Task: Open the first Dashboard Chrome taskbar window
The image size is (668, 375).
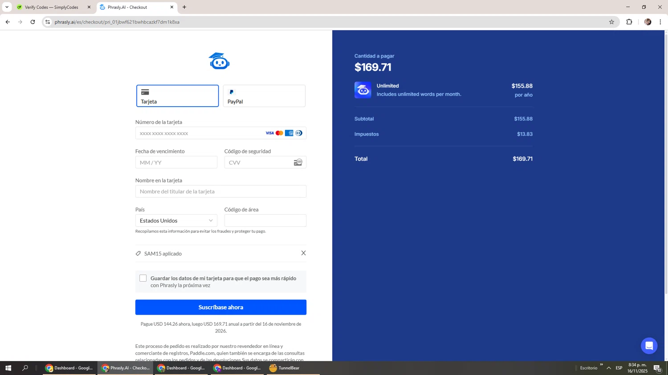Action: pyautogui.click(x=69, y=368)
